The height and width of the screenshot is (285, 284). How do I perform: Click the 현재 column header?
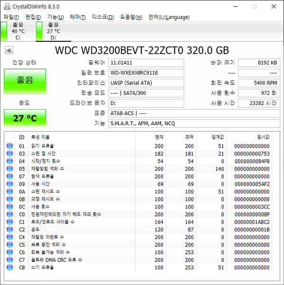[151, 137]
